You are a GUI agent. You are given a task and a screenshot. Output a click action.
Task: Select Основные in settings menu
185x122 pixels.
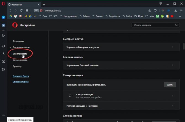[18, 41]
